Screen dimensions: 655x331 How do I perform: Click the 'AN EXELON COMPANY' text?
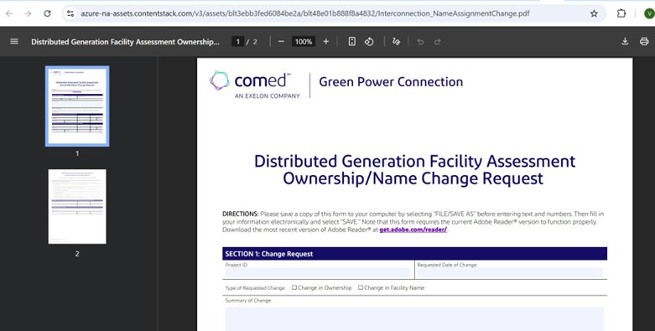(x=268, y=96)
